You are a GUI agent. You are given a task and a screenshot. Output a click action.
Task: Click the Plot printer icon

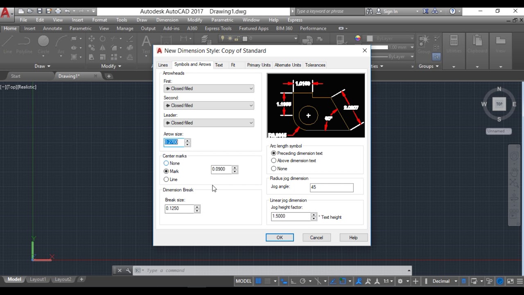[58, 11]
